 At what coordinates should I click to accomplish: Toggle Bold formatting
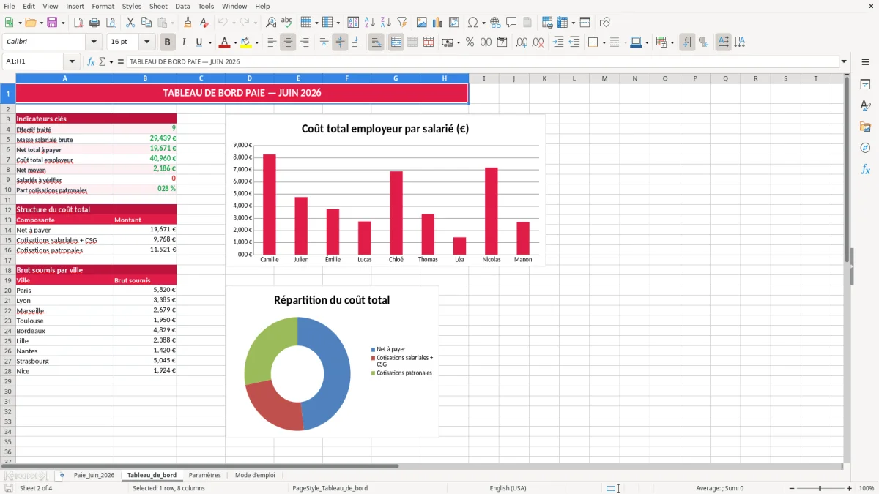[168, 42]
